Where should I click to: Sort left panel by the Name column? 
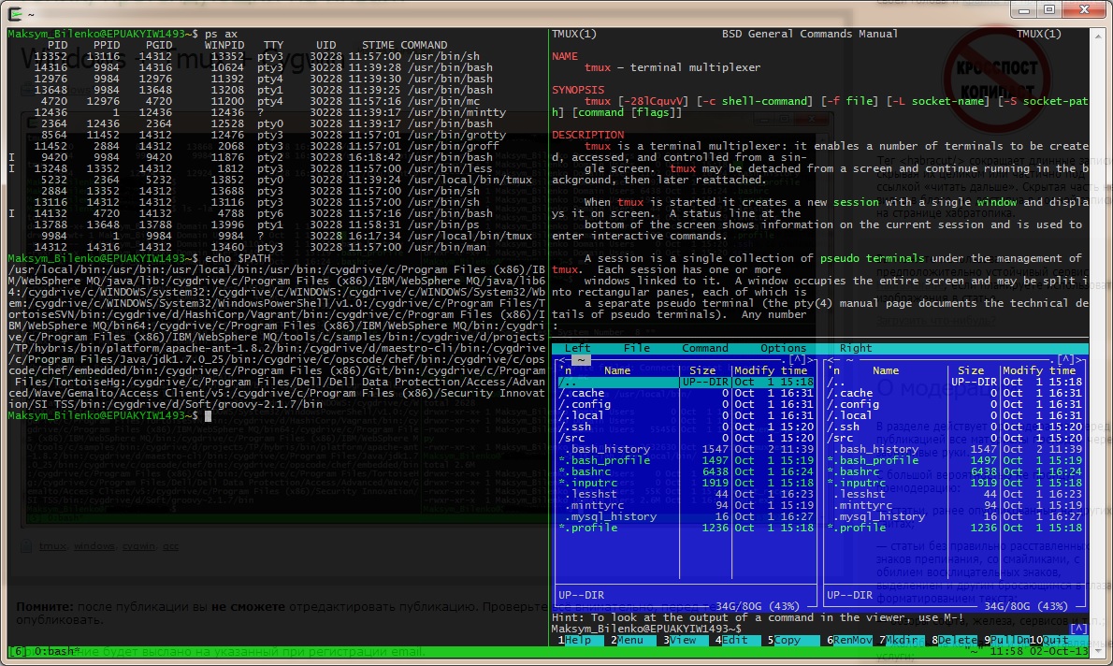(617, 370)
